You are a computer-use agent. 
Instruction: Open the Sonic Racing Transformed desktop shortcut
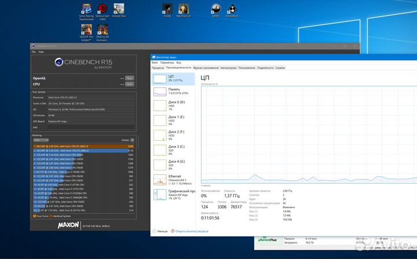(x=86, y=12)
